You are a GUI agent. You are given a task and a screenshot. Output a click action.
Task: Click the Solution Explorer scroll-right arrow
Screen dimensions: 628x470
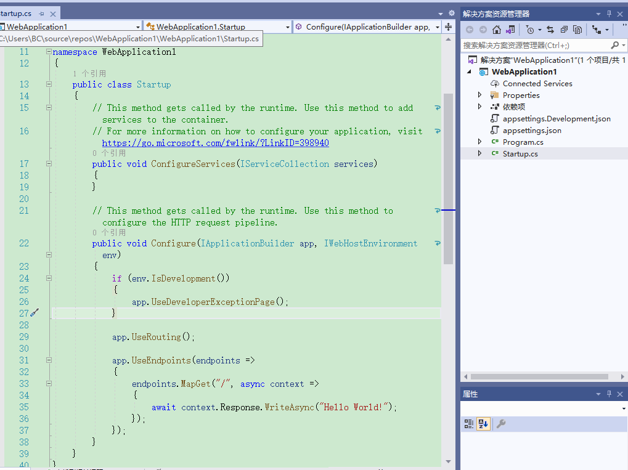(622, 376)
